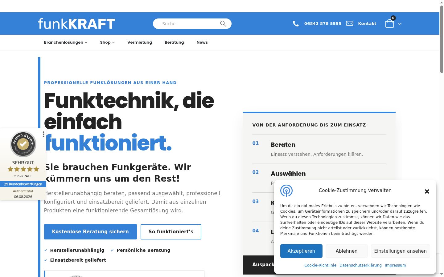Click the page vertical scrollbar thumb
The height and width of the screenshot is (277, 444).
coord(442,38)
